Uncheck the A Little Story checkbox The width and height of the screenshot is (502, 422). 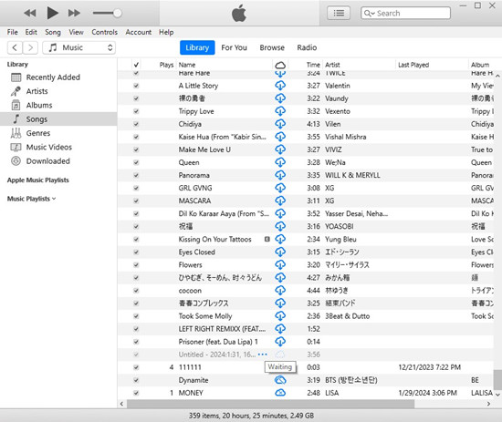pyautogui.click(x=136, y=86)
